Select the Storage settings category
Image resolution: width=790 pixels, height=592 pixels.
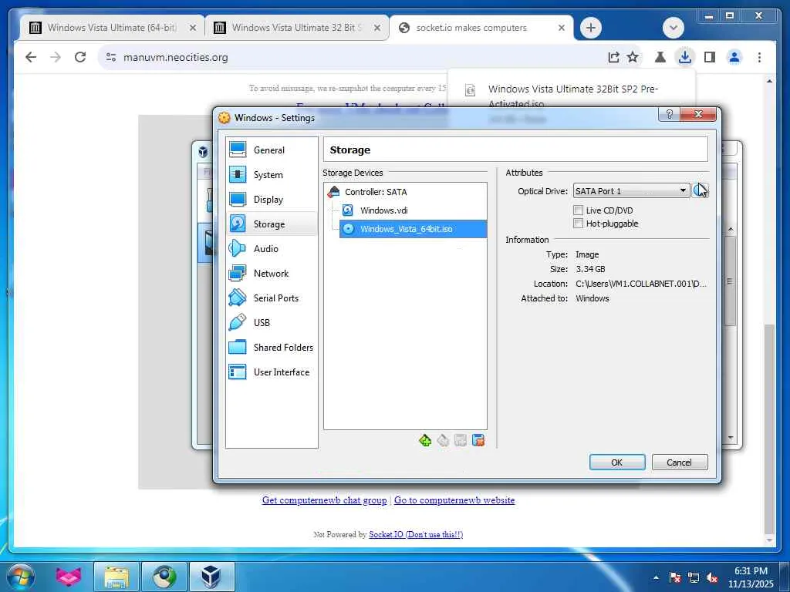tap(272, 224)
